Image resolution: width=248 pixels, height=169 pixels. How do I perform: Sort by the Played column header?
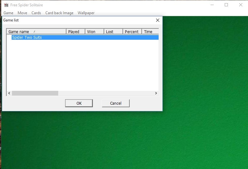pyautogui.click(x=76, y=32)
